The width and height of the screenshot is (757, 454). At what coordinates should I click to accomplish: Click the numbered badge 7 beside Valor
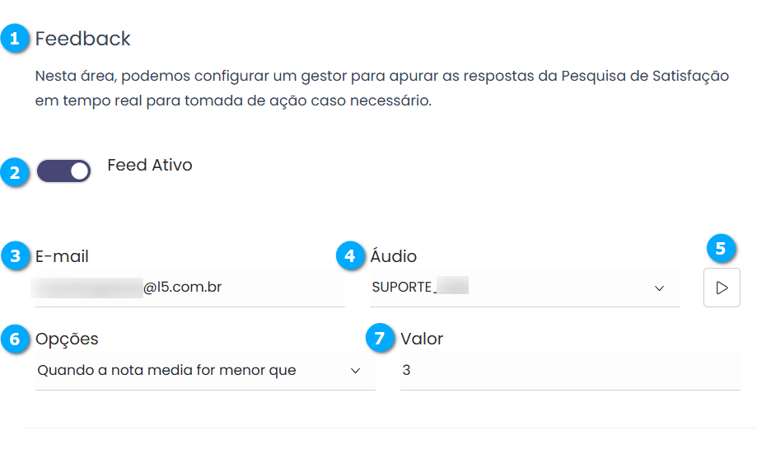[x=381, y=339]
